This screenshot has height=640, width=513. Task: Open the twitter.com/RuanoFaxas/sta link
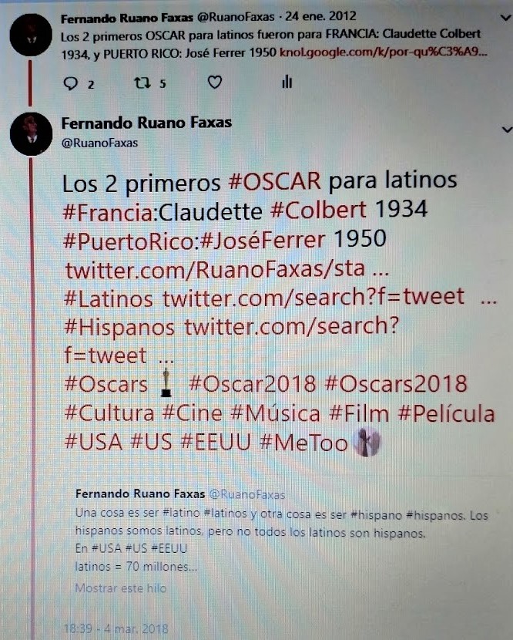point(226,270)
